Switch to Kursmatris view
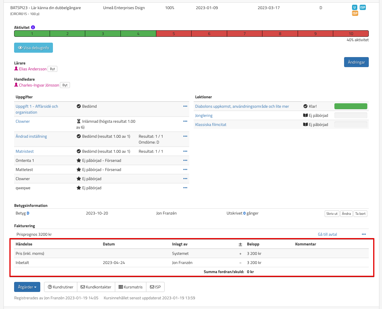Viewport: 382px width, 309px height. click(x=130, y=287)
